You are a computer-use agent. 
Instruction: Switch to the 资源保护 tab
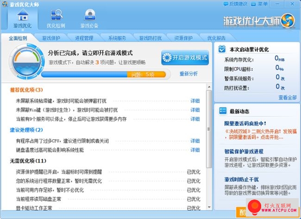tap(183, 38)
